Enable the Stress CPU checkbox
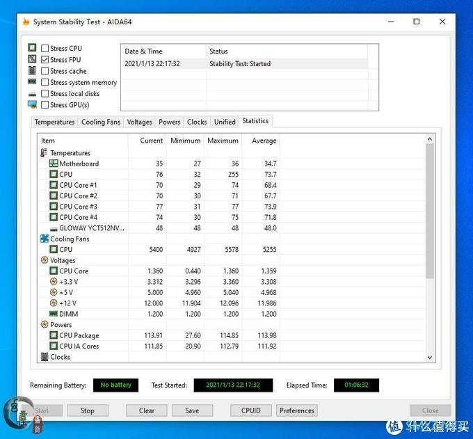 45,48
